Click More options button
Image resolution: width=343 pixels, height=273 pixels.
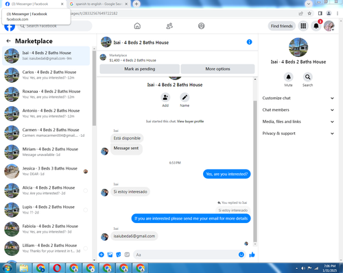point(217,69)
